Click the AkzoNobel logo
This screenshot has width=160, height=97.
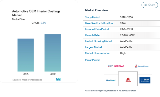(x=111, y=80)
